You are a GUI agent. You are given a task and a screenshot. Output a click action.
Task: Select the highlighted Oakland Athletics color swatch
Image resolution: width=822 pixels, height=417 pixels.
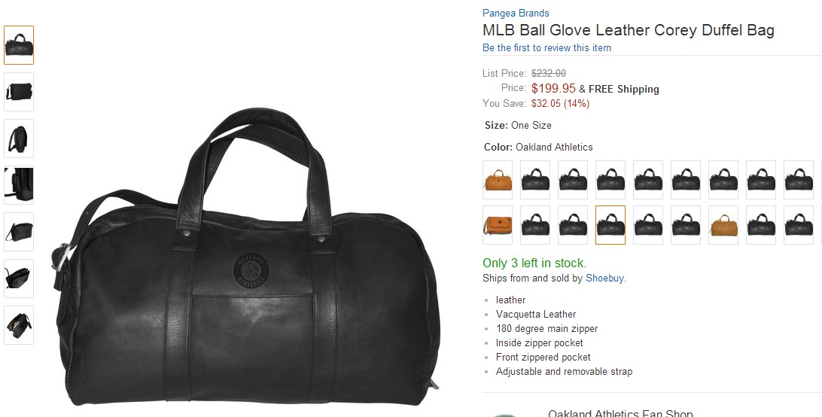point(610,225)
